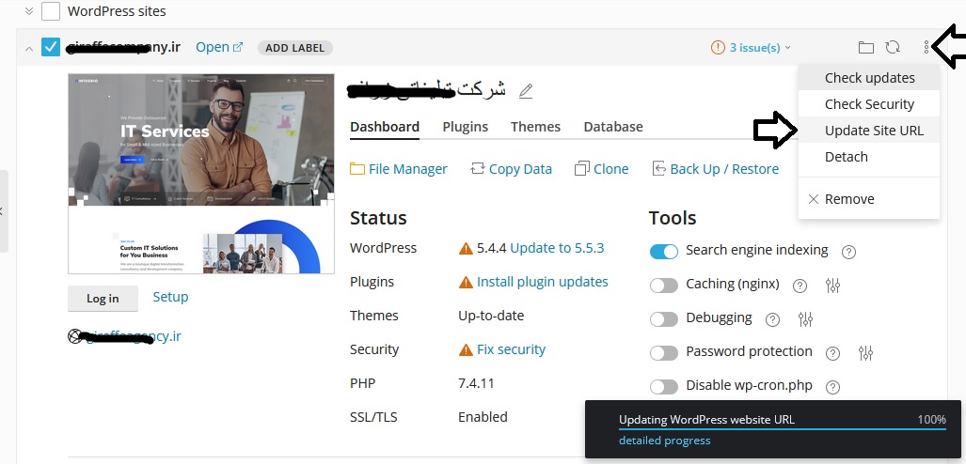The width and height of the screenshot is (966, 464).
Task: Click the refresh icon in site header
Action: (893, 47)
